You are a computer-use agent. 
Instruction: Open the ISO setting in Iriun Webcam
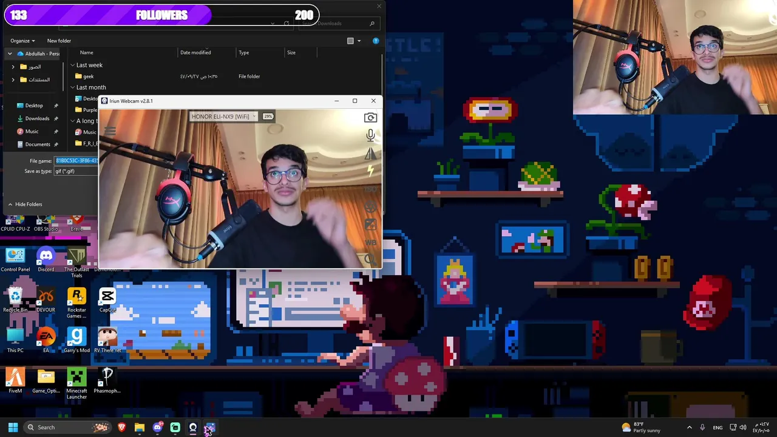point(370,189)
